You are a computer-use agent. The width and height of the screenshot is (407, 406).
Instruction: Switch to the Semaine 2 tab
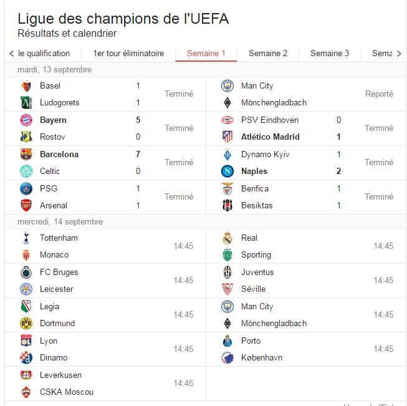pyautogui.click(x=268, y=53)
